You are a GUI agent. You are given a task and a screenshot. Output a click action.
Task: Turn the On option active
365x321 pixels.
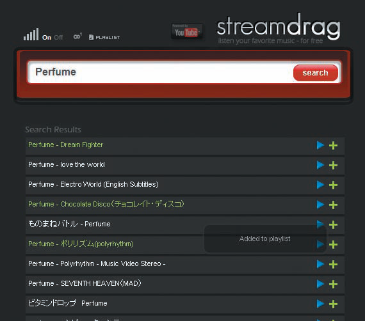(x=47, y=38)
